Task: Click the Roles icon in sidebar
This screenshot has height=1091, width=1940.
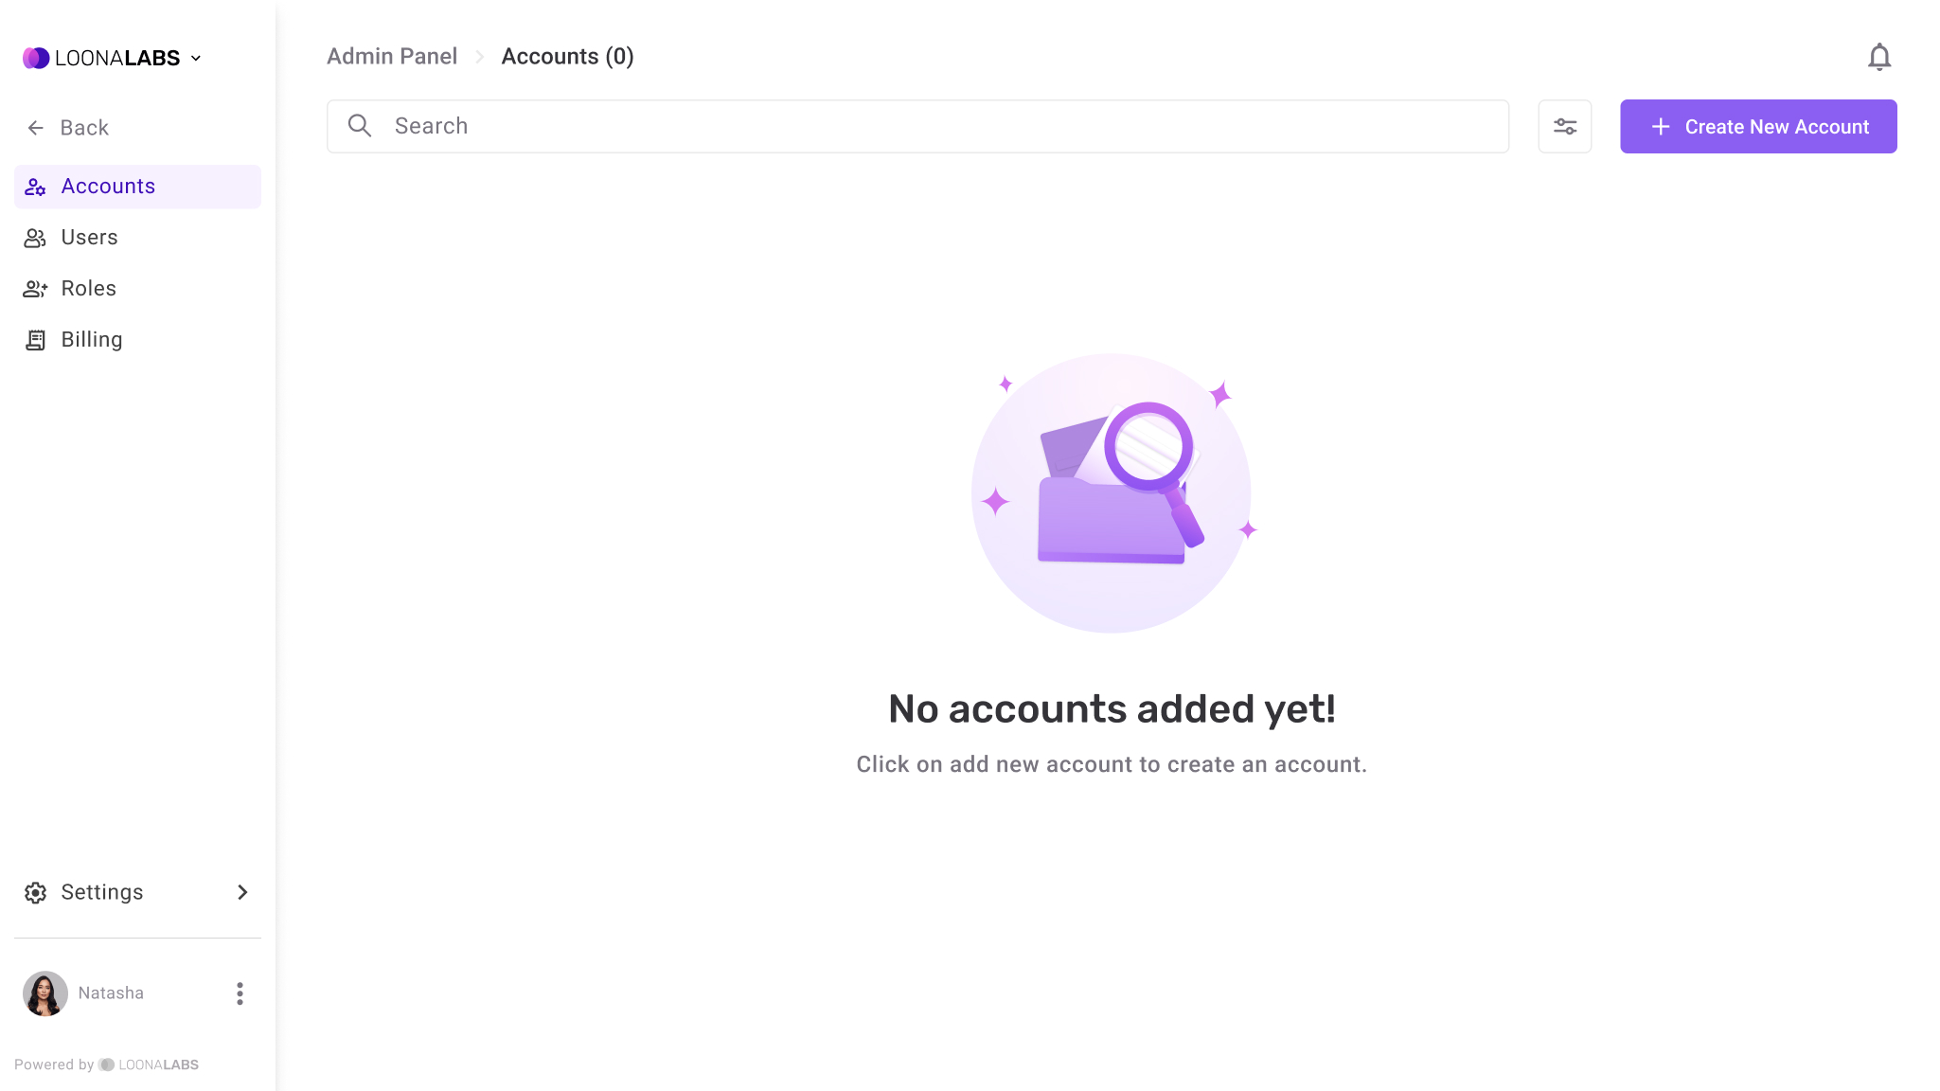Action: click(36, 288)
